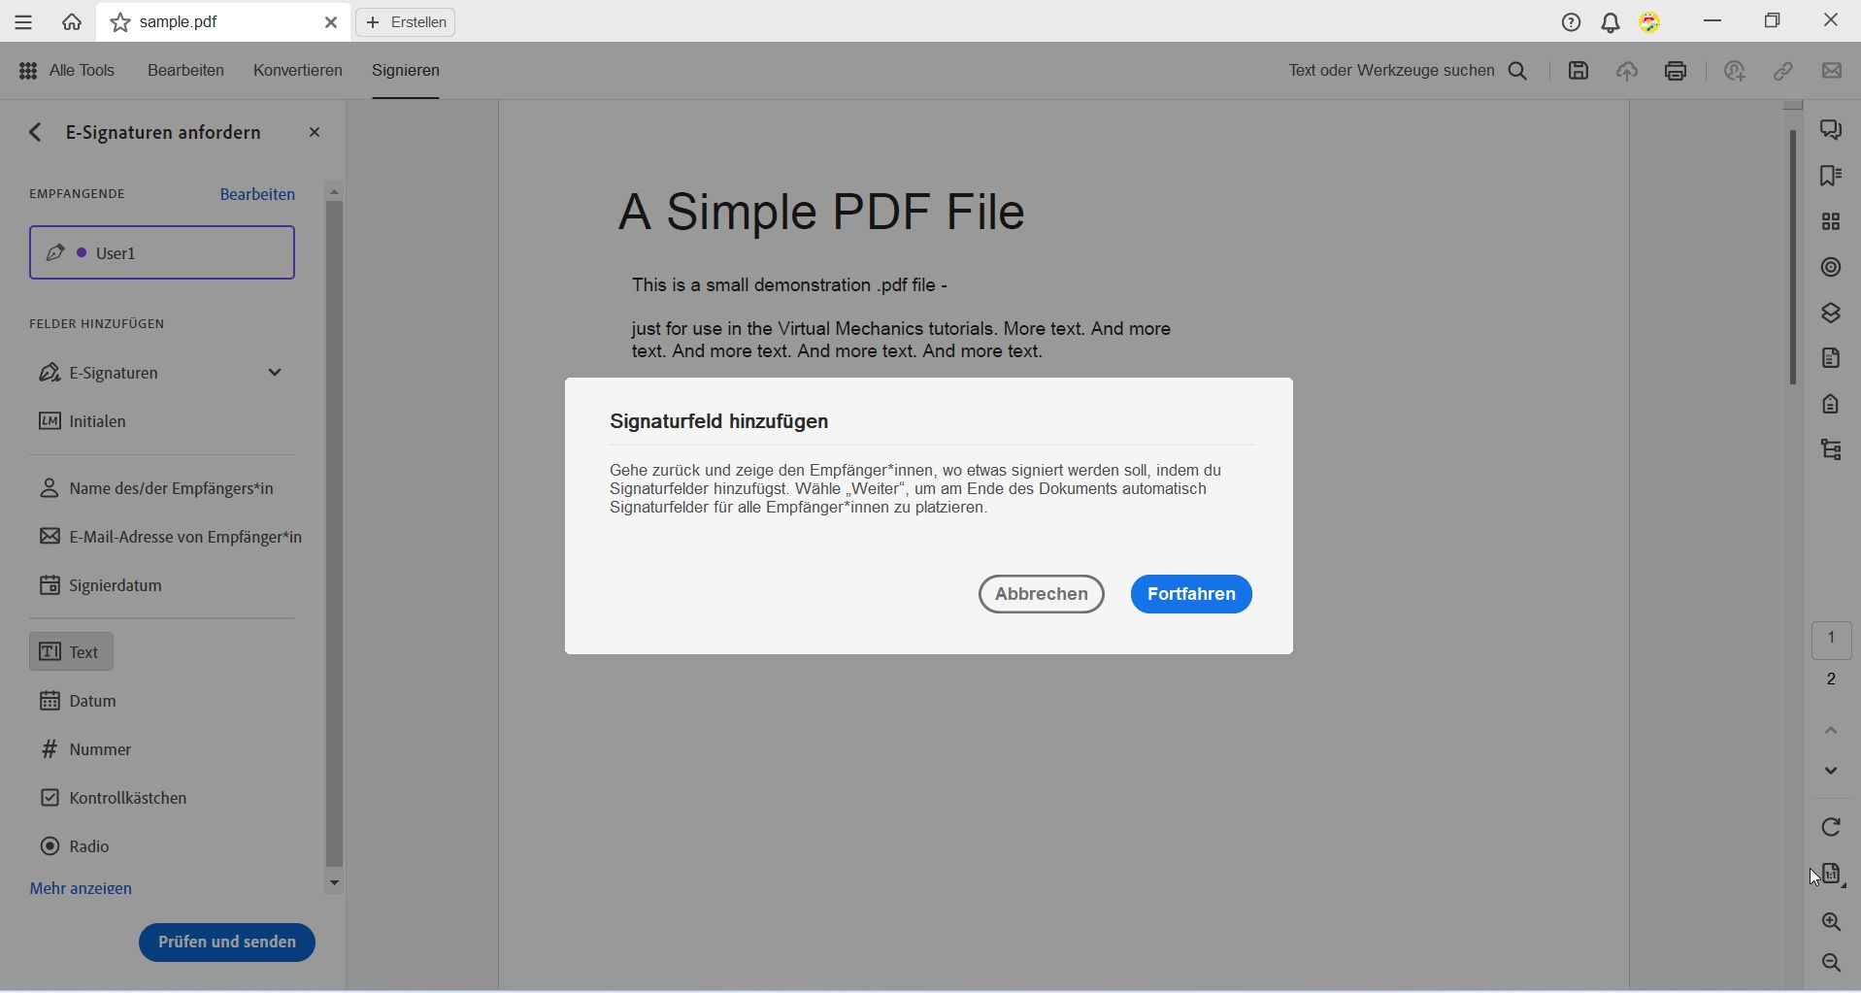Click the Signaturfeld hinzufügen dialog title
This screenshot has width=1861, height=993.
coord(718,421)
